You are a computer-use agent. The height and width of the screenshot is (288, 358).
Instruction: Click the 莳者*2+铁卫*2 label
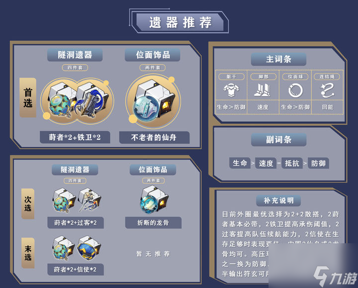pyautogui.click(x=75, y=137)
